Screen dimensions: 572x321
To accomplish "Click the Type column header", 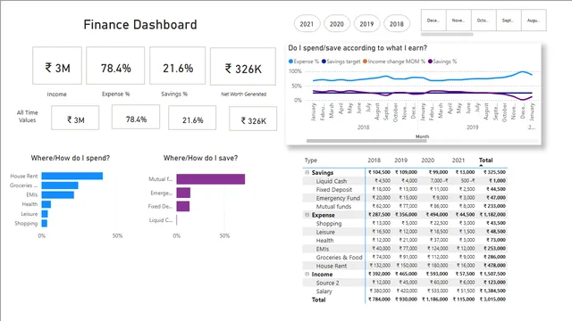I will (x=311, y=160).
